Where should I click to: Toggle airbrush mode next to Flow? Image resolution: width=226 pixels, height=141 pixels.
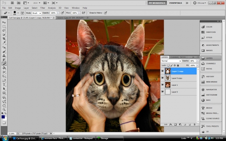tap(84, 13)
